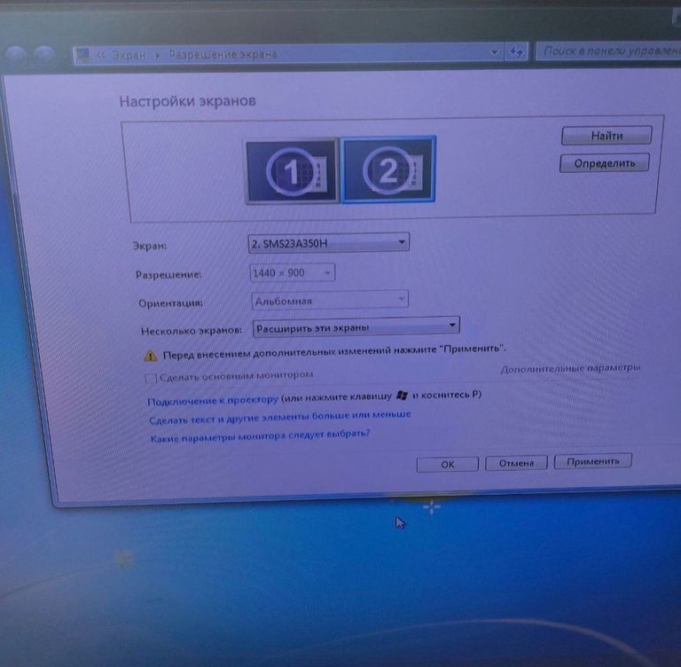The height and width of the screenshot is (667, 681).
Task: Click the Forward navigation arrow
Action: point(44,55)
